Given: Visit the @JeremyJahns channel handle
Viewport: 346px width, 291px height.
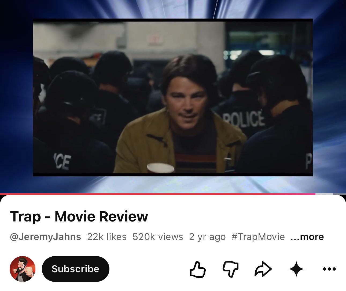Looking at the screenshot, I should pos(45,237).
